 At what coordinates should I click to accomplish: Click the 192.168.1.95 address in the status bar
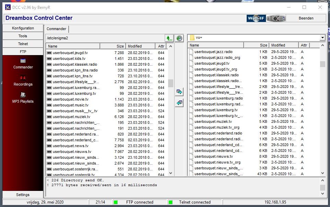point(275,202)
